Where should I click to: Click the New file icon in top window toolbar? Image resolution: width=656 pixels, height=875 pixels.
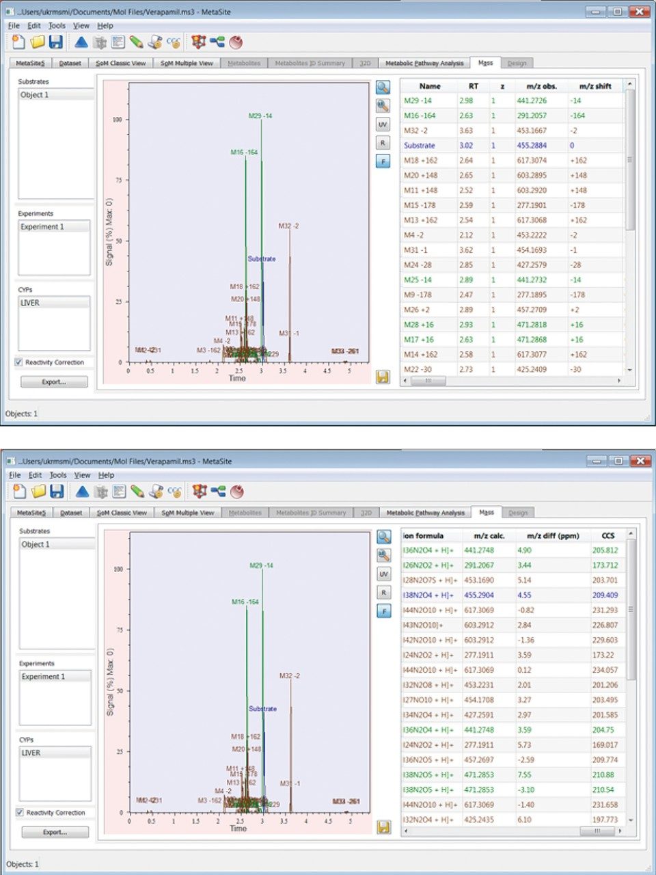pos(19,42)
